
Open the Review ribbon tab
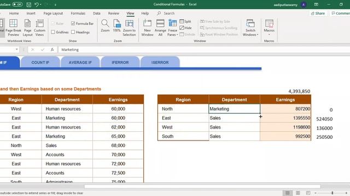[x=113, y=13]
